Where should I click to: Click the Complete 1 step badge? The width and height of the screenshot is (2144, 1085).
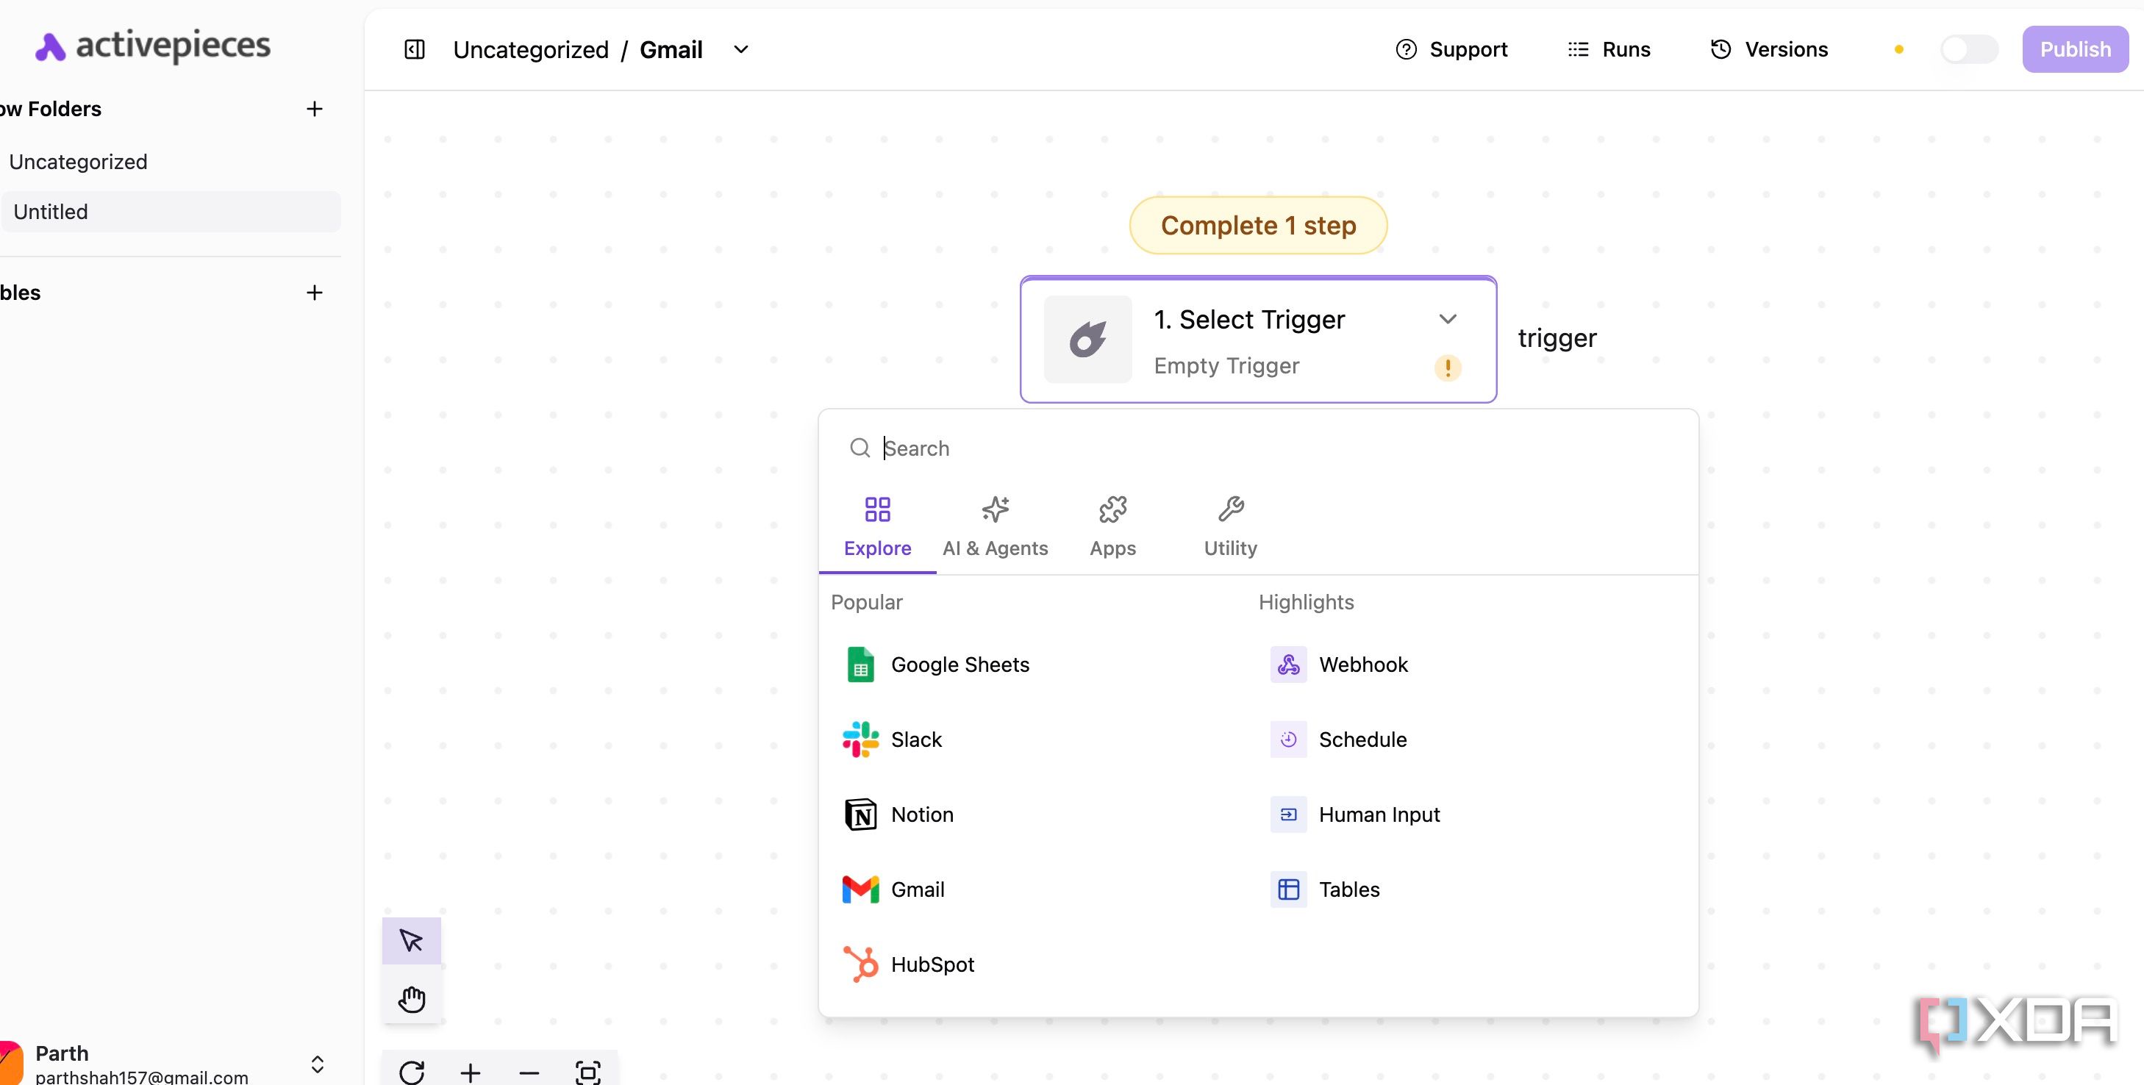coord(1259,226)
